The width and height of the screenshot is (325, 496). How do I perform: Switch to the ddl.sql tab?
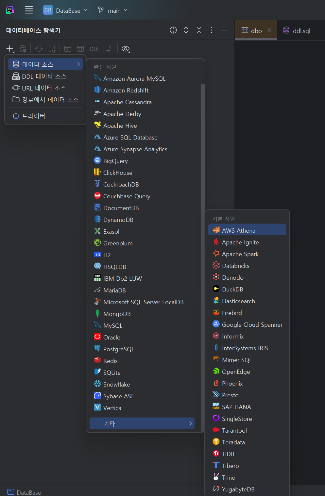point(297,31)
